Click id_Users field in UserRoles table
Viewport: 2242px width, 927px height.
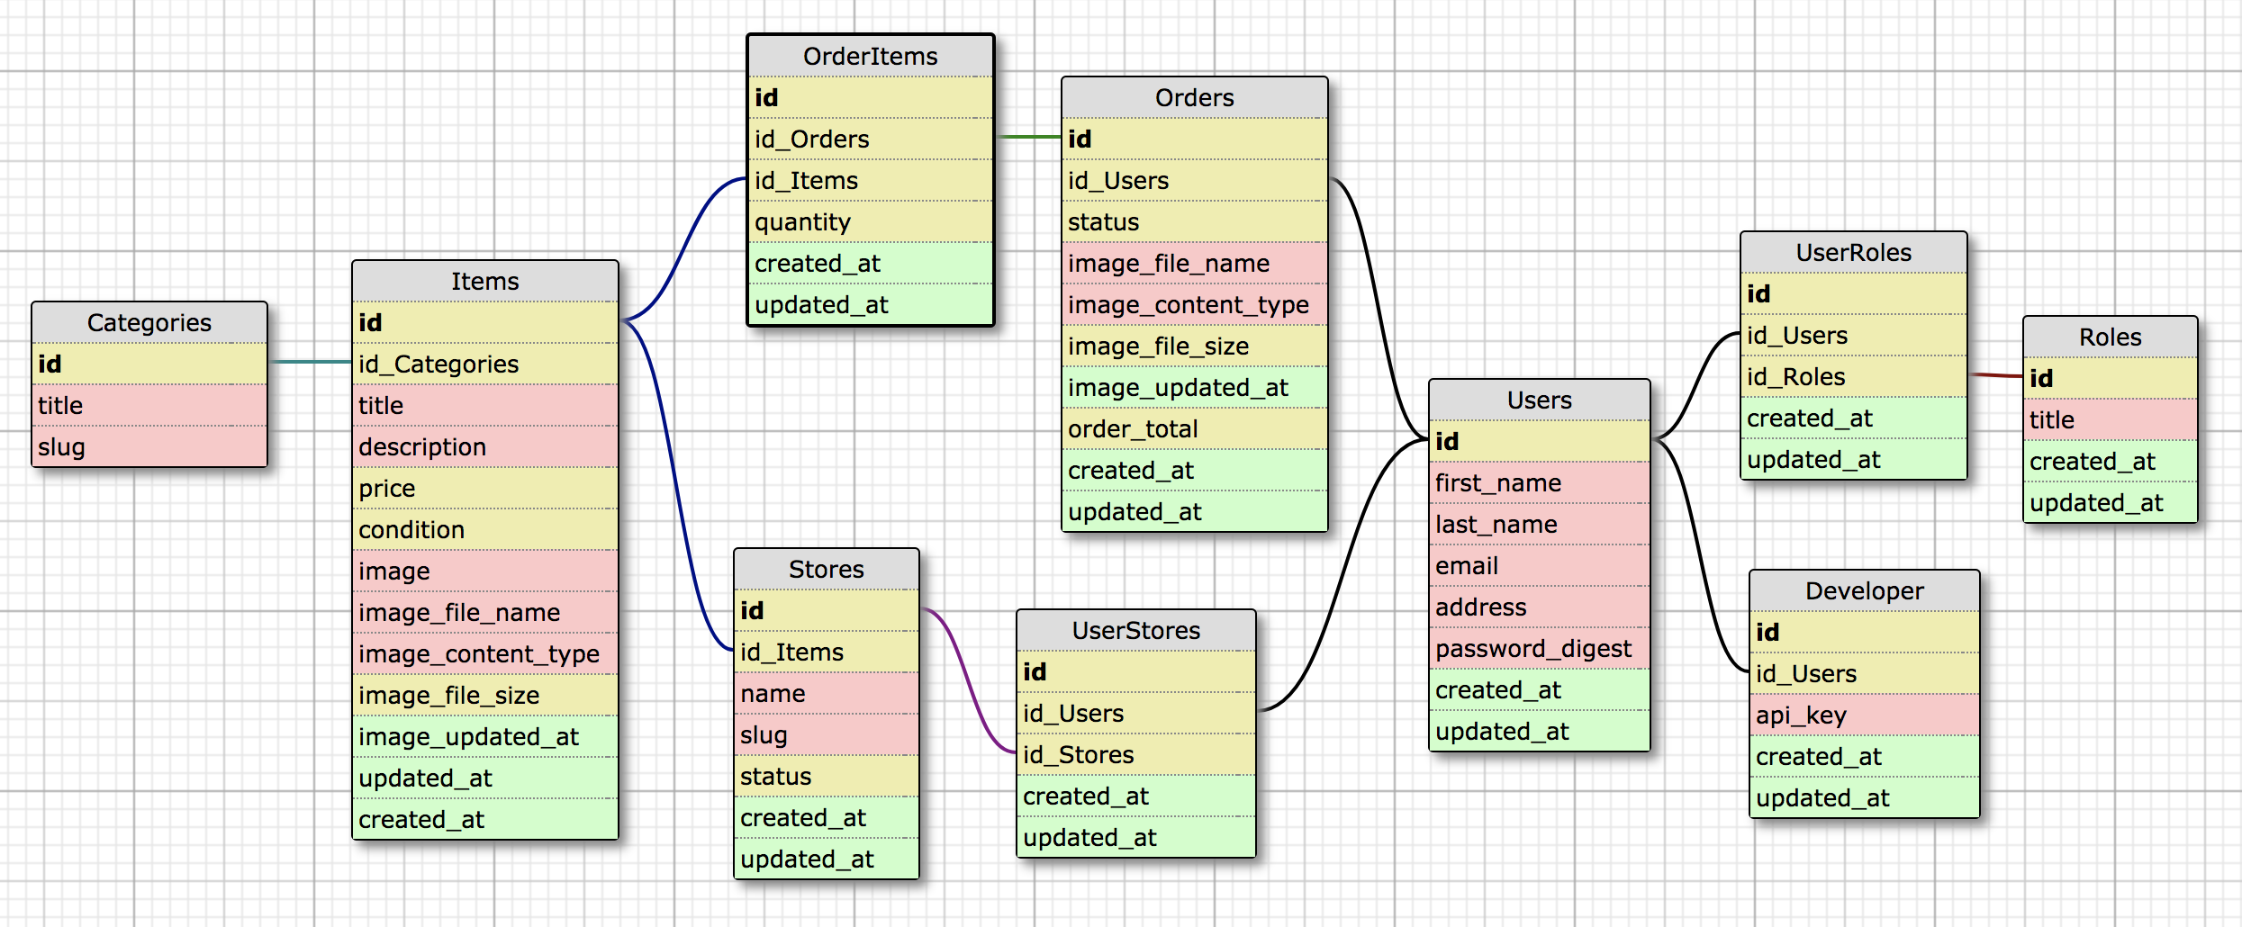click(x=1854, y=335)
